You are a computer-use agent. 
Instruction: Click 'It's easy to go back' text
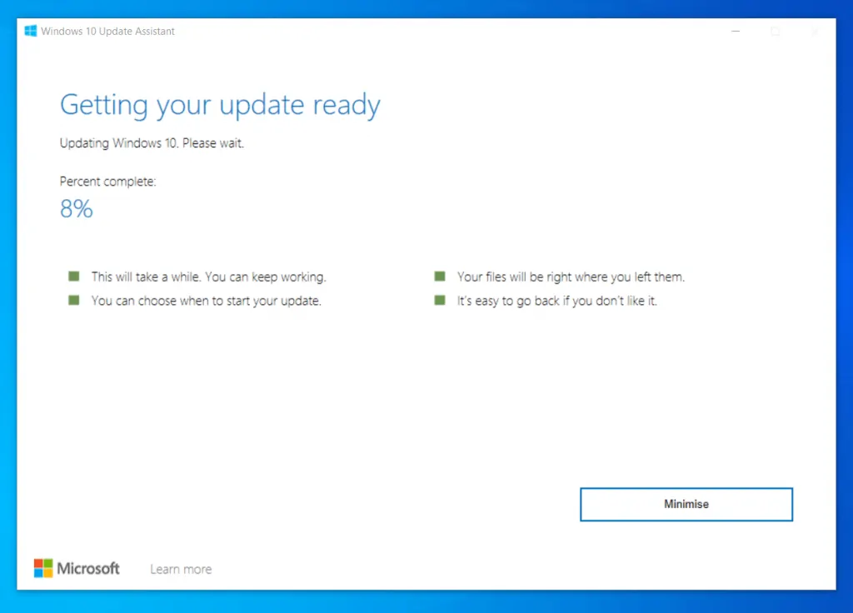click(557, 301)
